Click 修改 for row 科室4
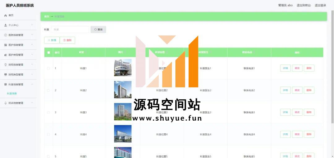The width and height of the screenshot is (334, 158). [297, 134]
